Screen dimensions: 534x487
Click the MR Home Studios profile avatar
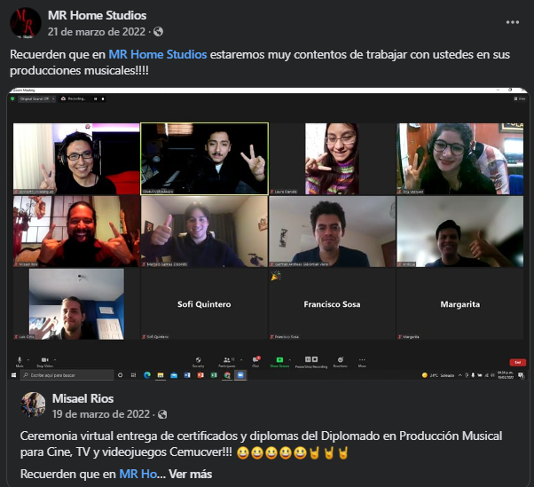click(x=26, y=22)
